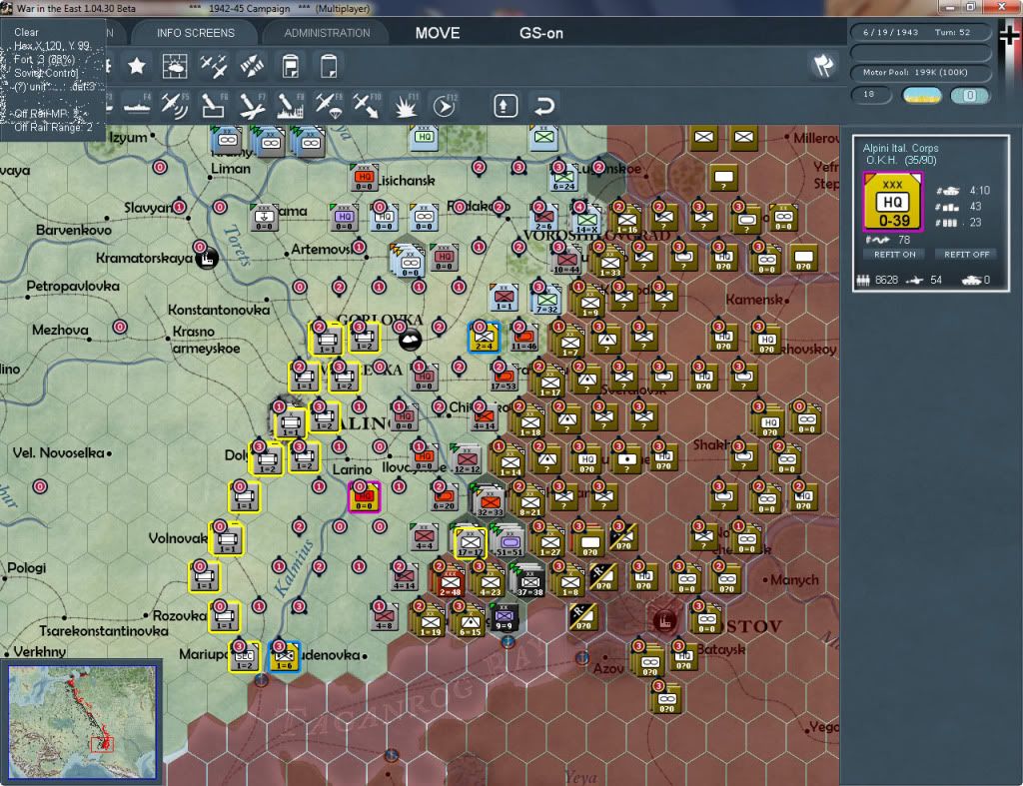Select the F9 air transport parachute mode
Screen dimensions: 1023x786
click(x=329, y=106)
